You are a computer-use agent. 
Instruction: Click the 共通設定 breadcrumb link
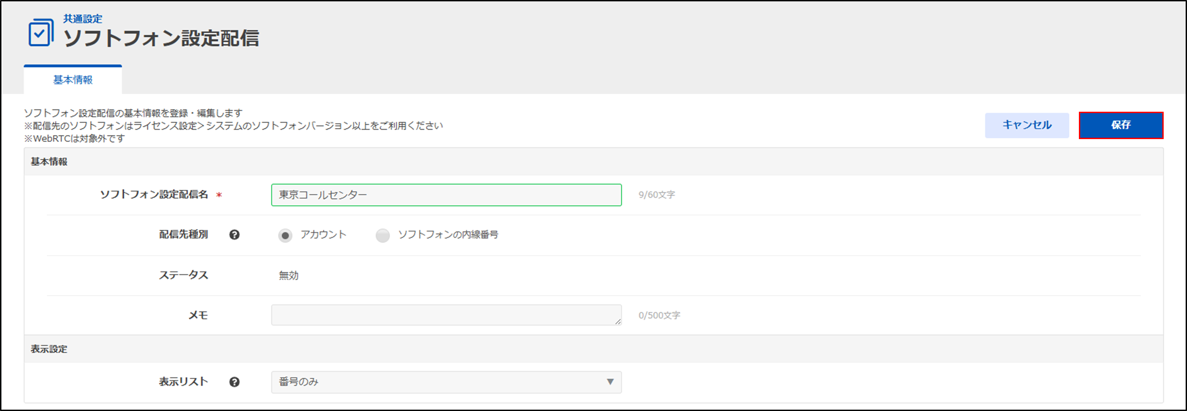pyautogui.click(x=83, y=19)
